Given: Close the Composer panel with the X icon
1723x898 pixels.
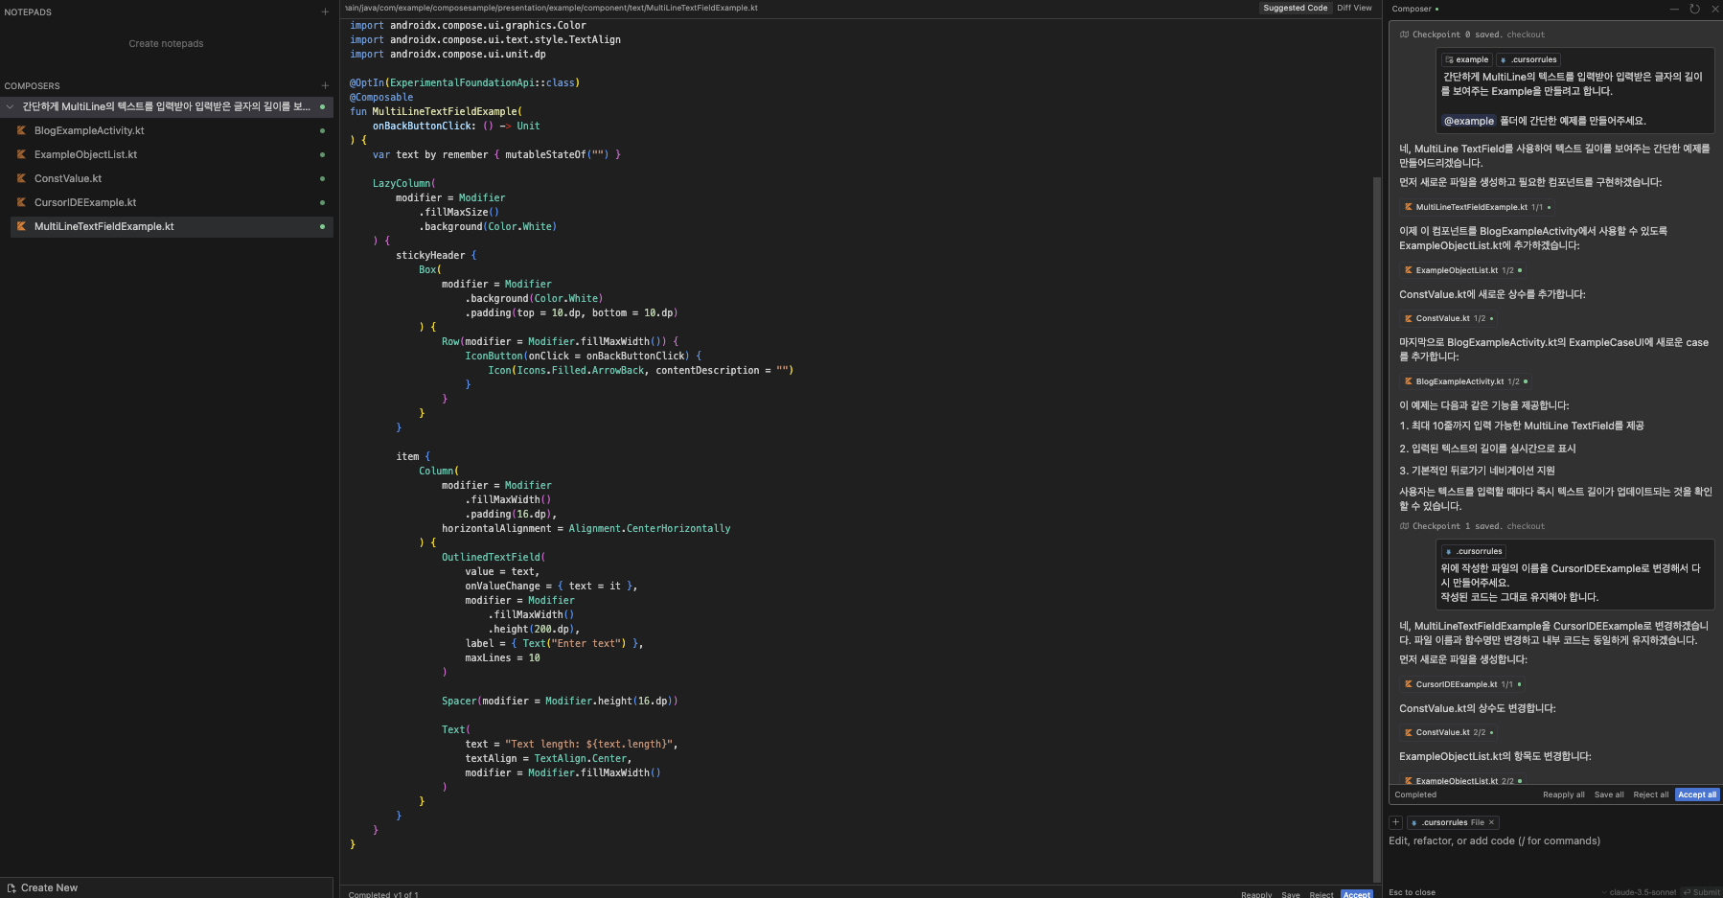Looking at the screenshot, I should pyautogui.click(x=1715, y=9).
